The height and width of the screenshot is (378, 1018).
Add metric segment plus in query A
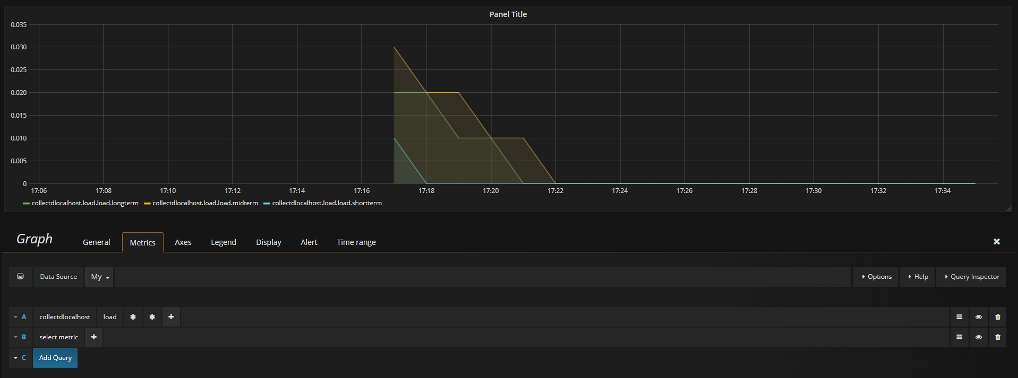pos(171,317)
